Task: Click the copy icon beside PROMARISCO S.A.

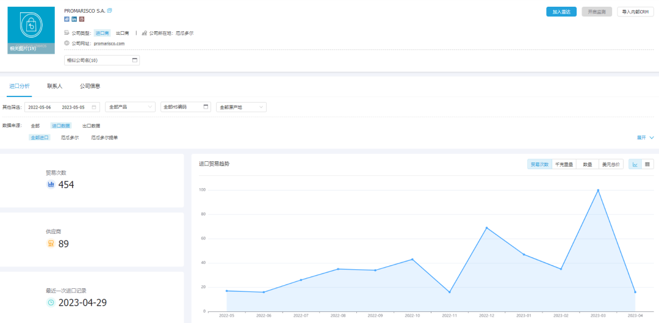Action: coord(110,11)
